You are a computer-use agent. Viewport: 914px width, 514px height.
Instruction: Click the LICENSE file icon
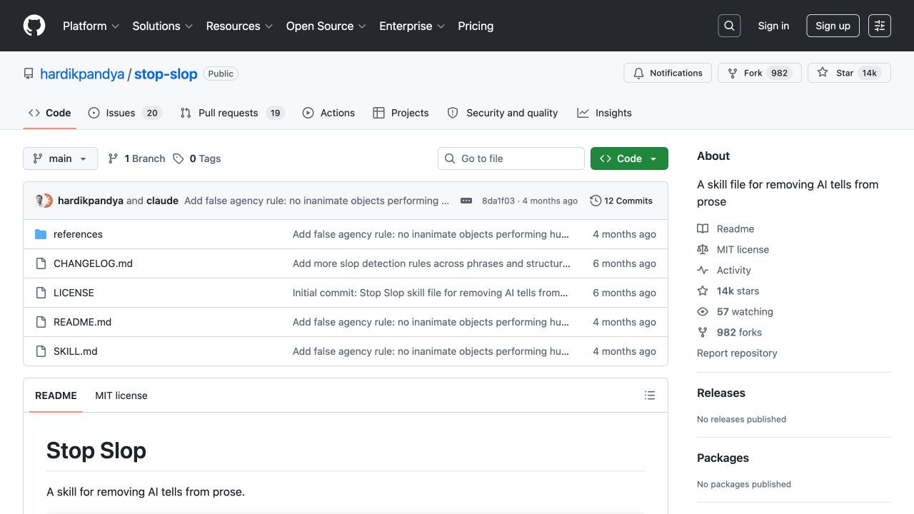[41, 293]
